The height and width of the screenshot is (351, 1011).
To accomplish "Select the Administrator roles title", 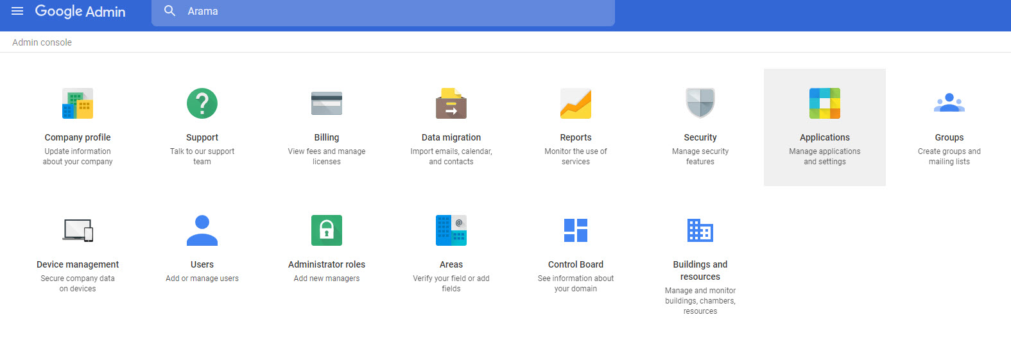I will 327,264.
